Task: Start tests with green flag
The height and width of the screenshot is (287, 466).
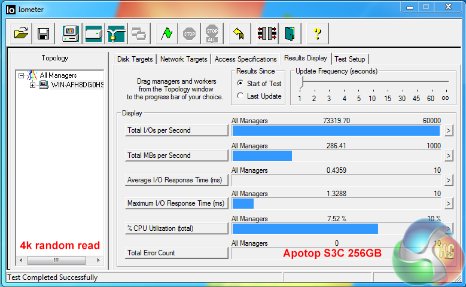Action: coord(167,33)
